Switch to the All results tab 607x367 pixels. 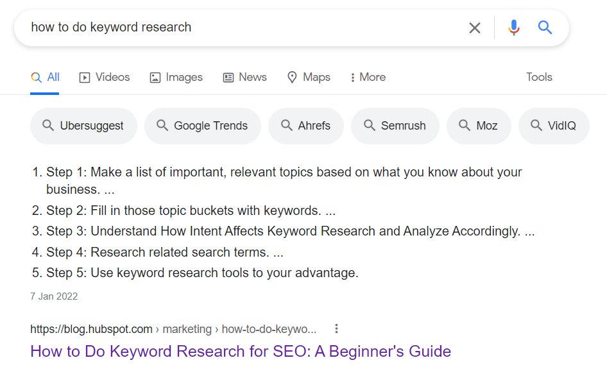(45, 78)
